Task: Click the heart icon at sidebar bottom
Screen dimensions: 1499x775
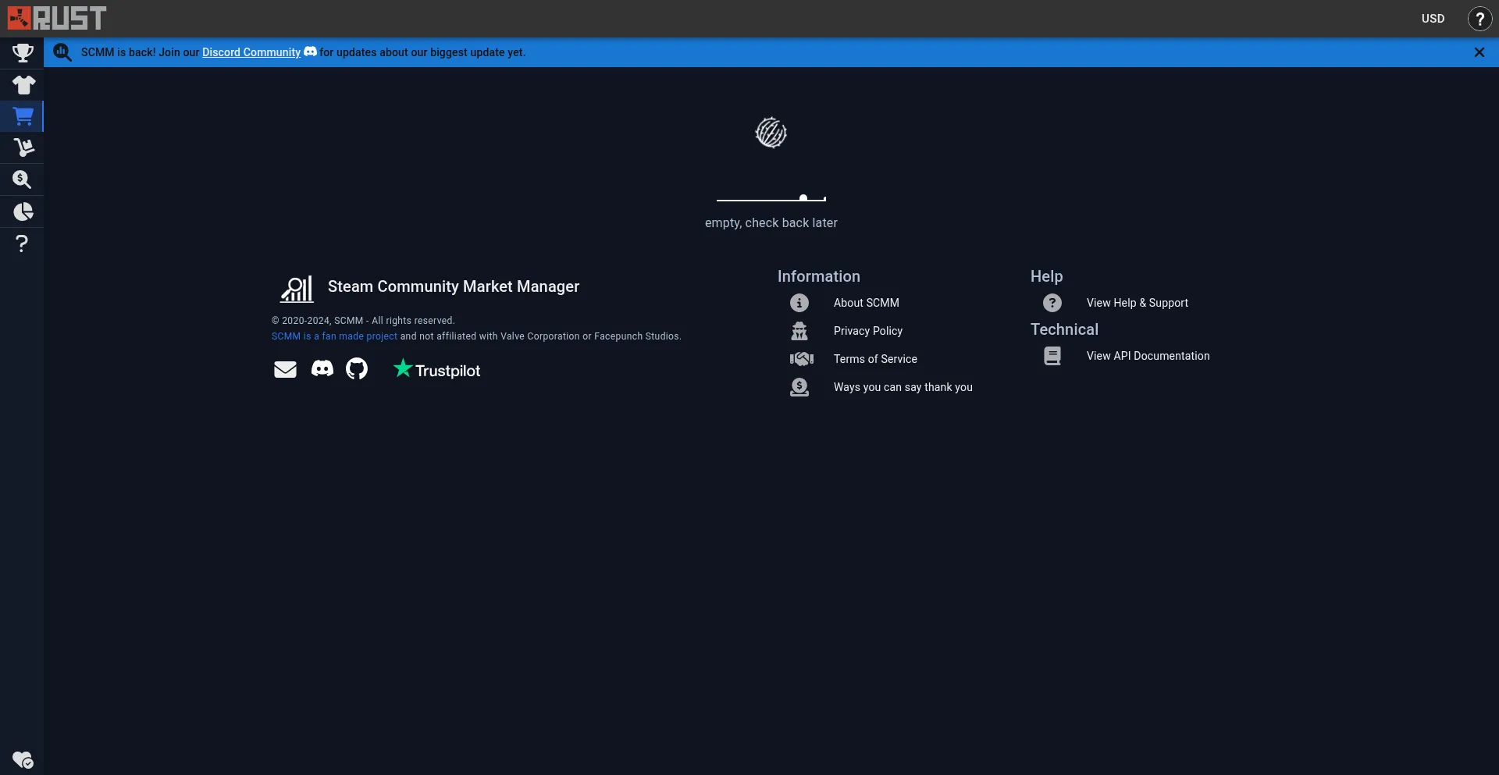Action: point(23,759)
